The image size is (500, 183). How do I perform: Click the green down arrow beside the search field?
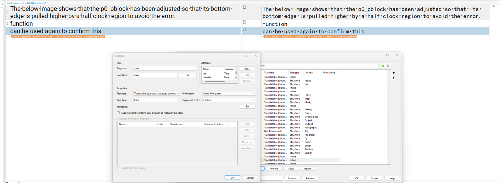coord(388,66)
